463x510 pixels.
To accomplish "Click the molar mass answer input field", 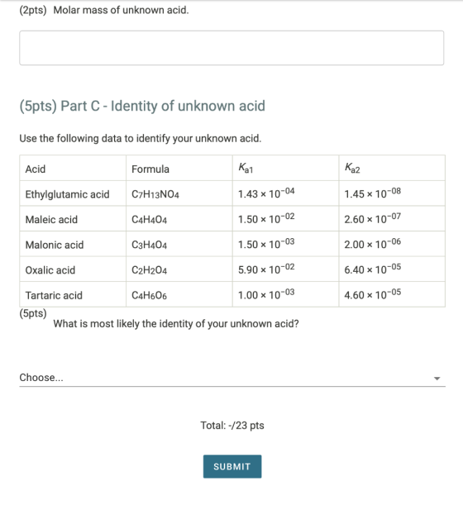I will coord(231,48).
